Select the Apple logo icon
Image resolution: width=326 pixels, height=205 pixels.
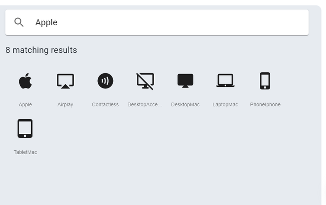click(x=25, y=81)
